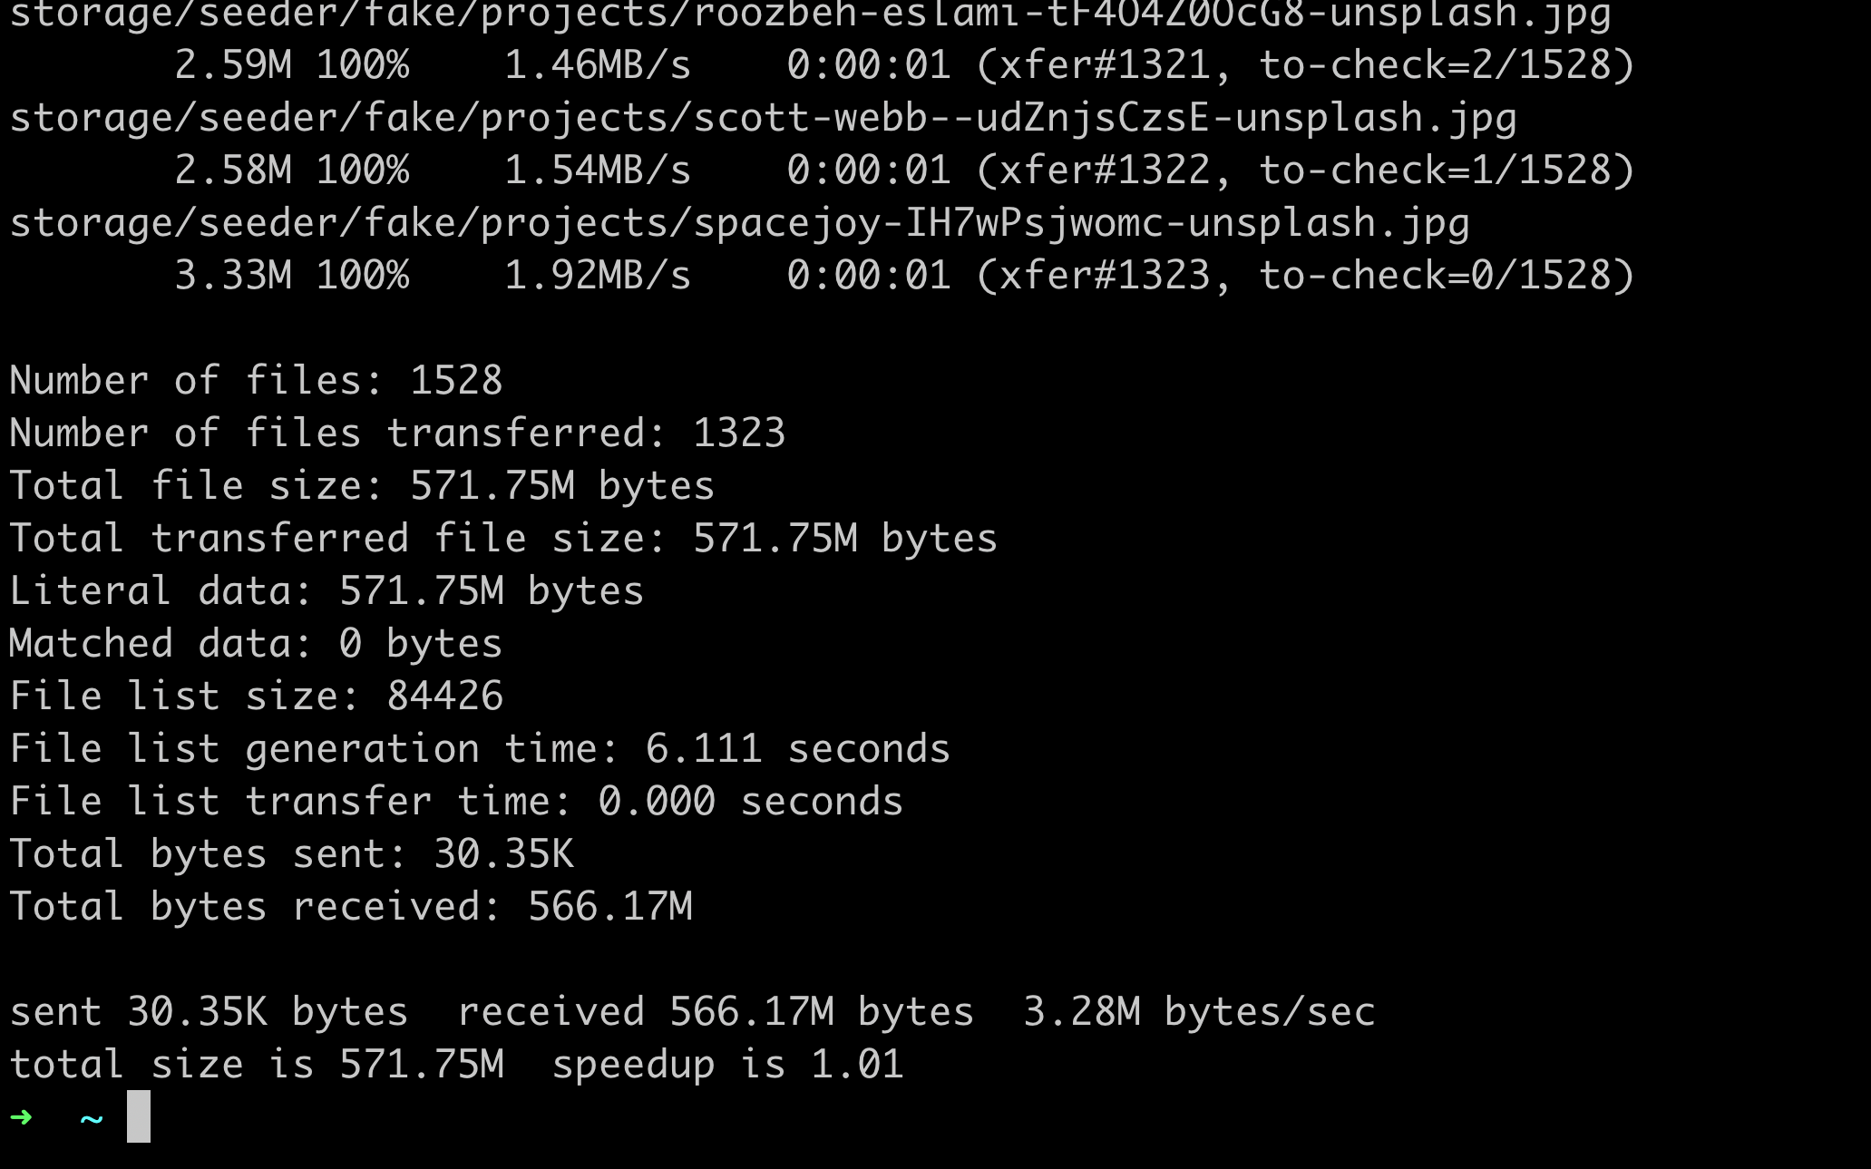Click the roozbeh-eslami unsplash.jpg file path
The image size is (1871, 1169).
[810, 15]
